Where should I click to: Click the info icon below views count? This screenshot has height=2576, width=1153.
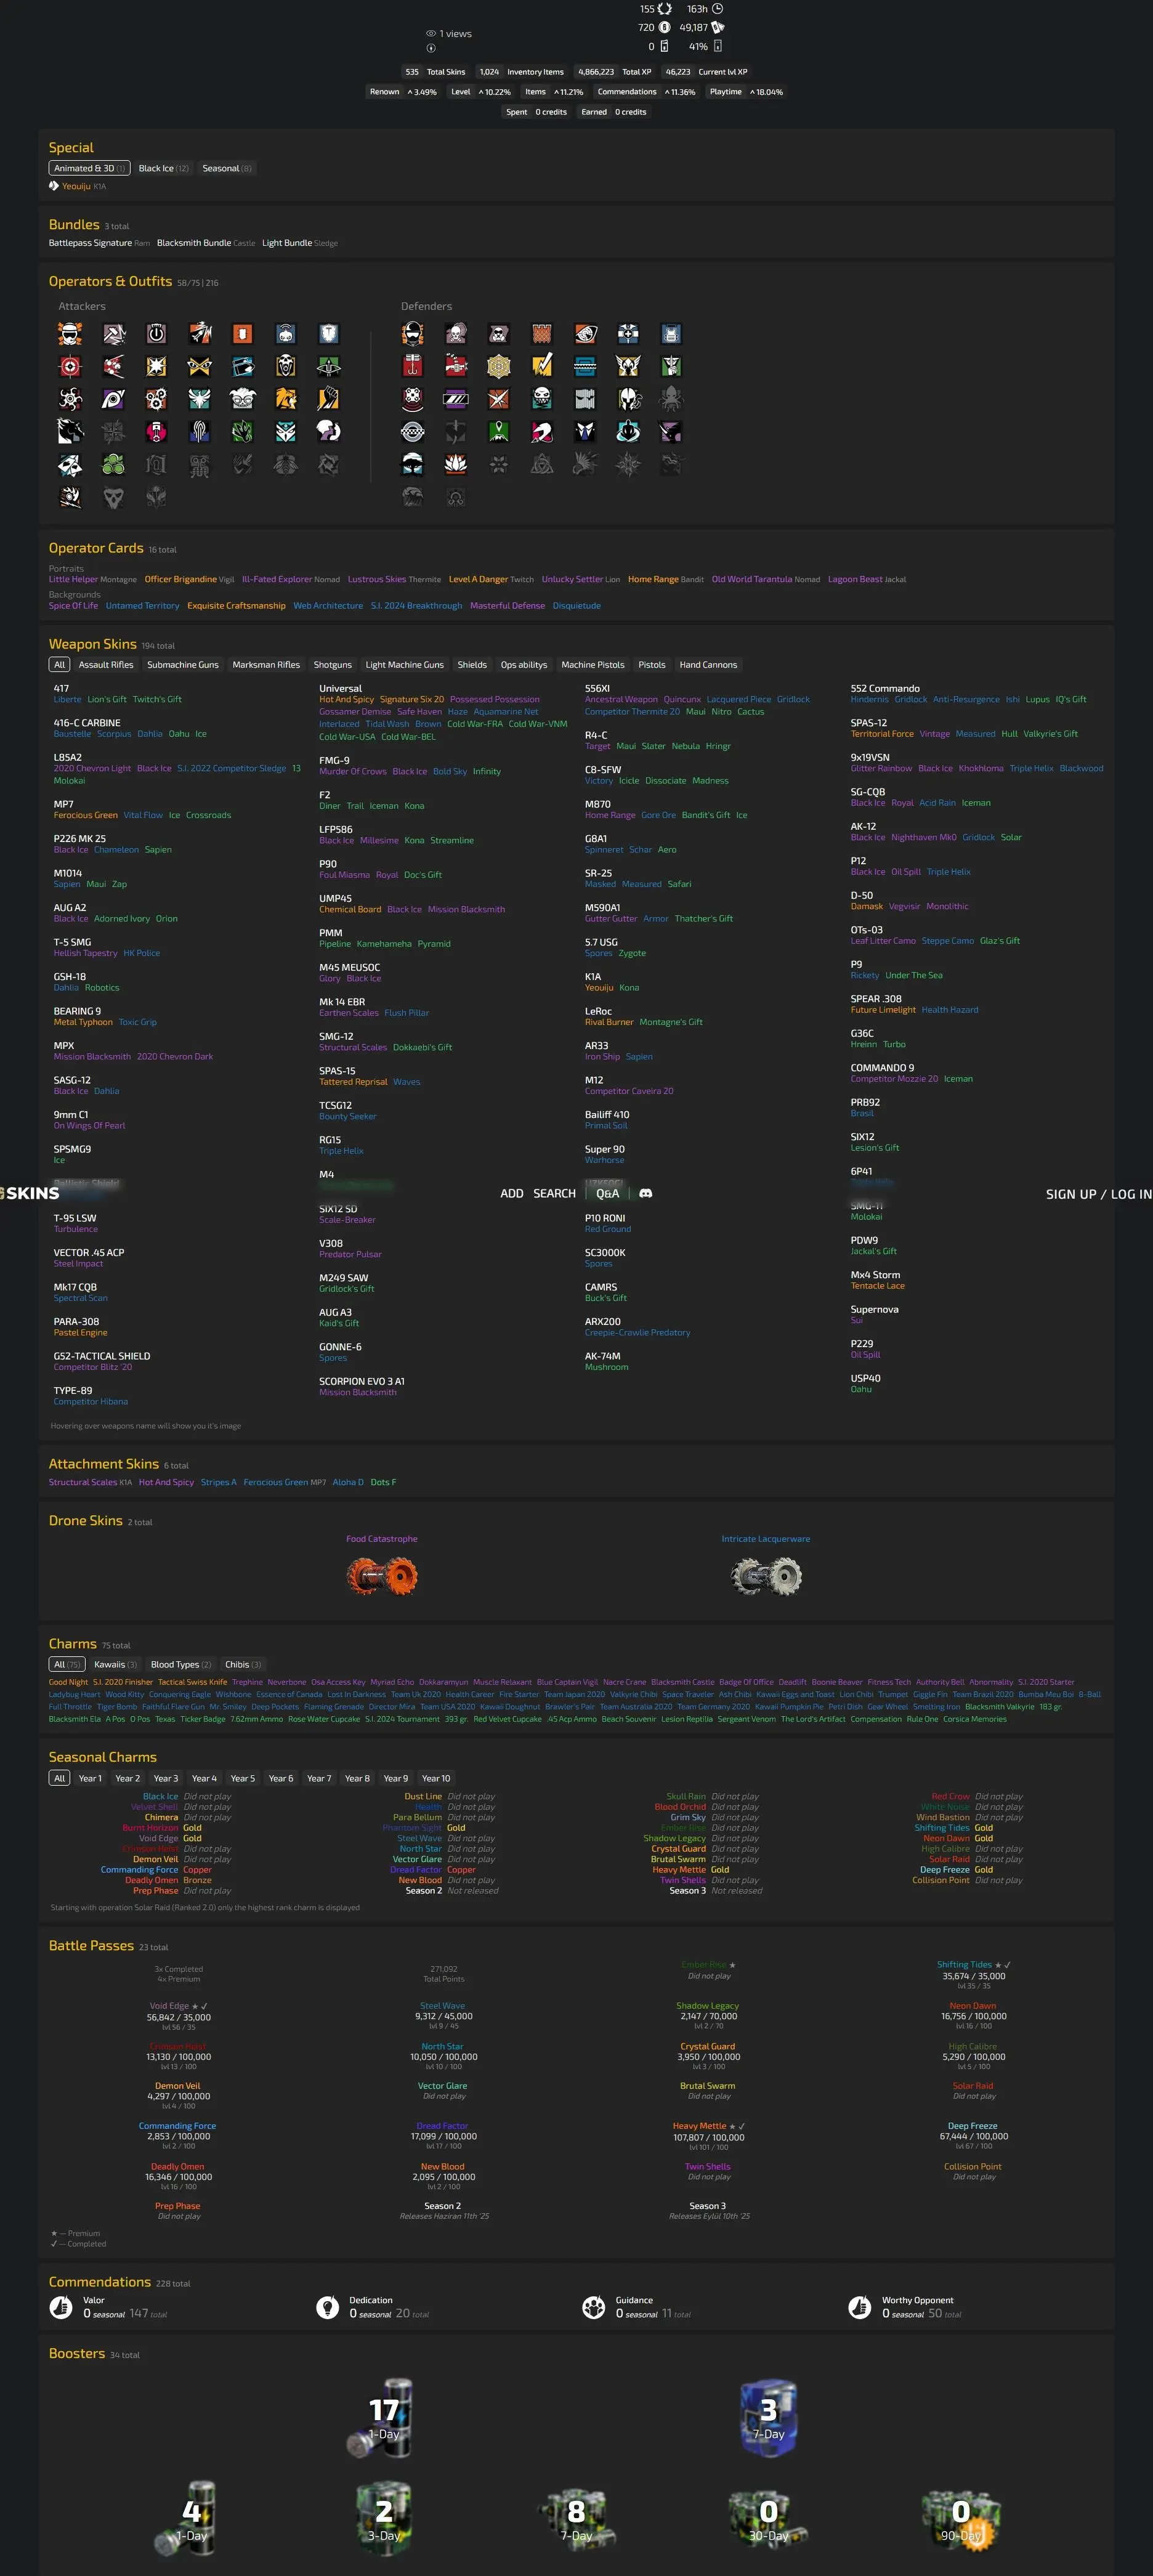[431, 48]
